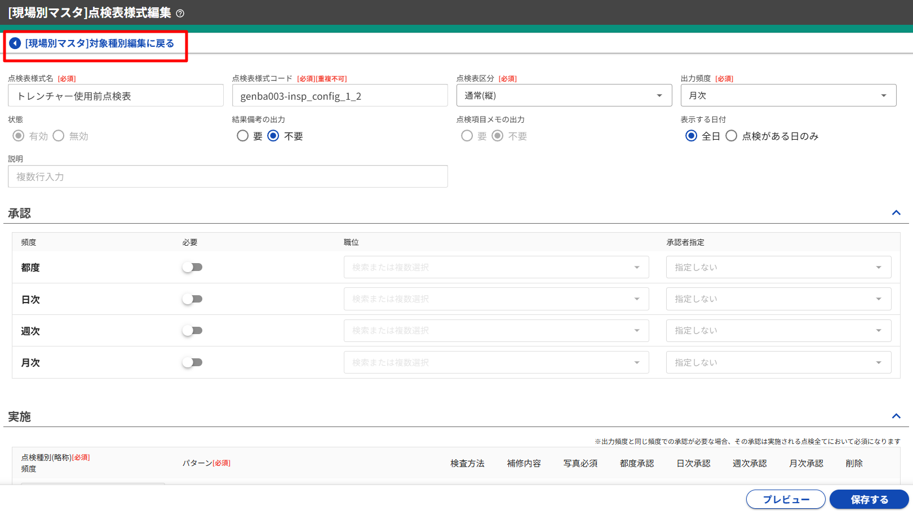913x511 pixels.
Task: Click the back arrow circle icon
Action: 15,43
